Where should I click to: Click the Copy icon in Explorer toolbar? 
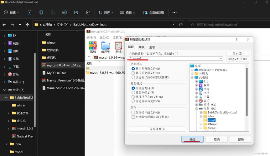click(41, 12)
